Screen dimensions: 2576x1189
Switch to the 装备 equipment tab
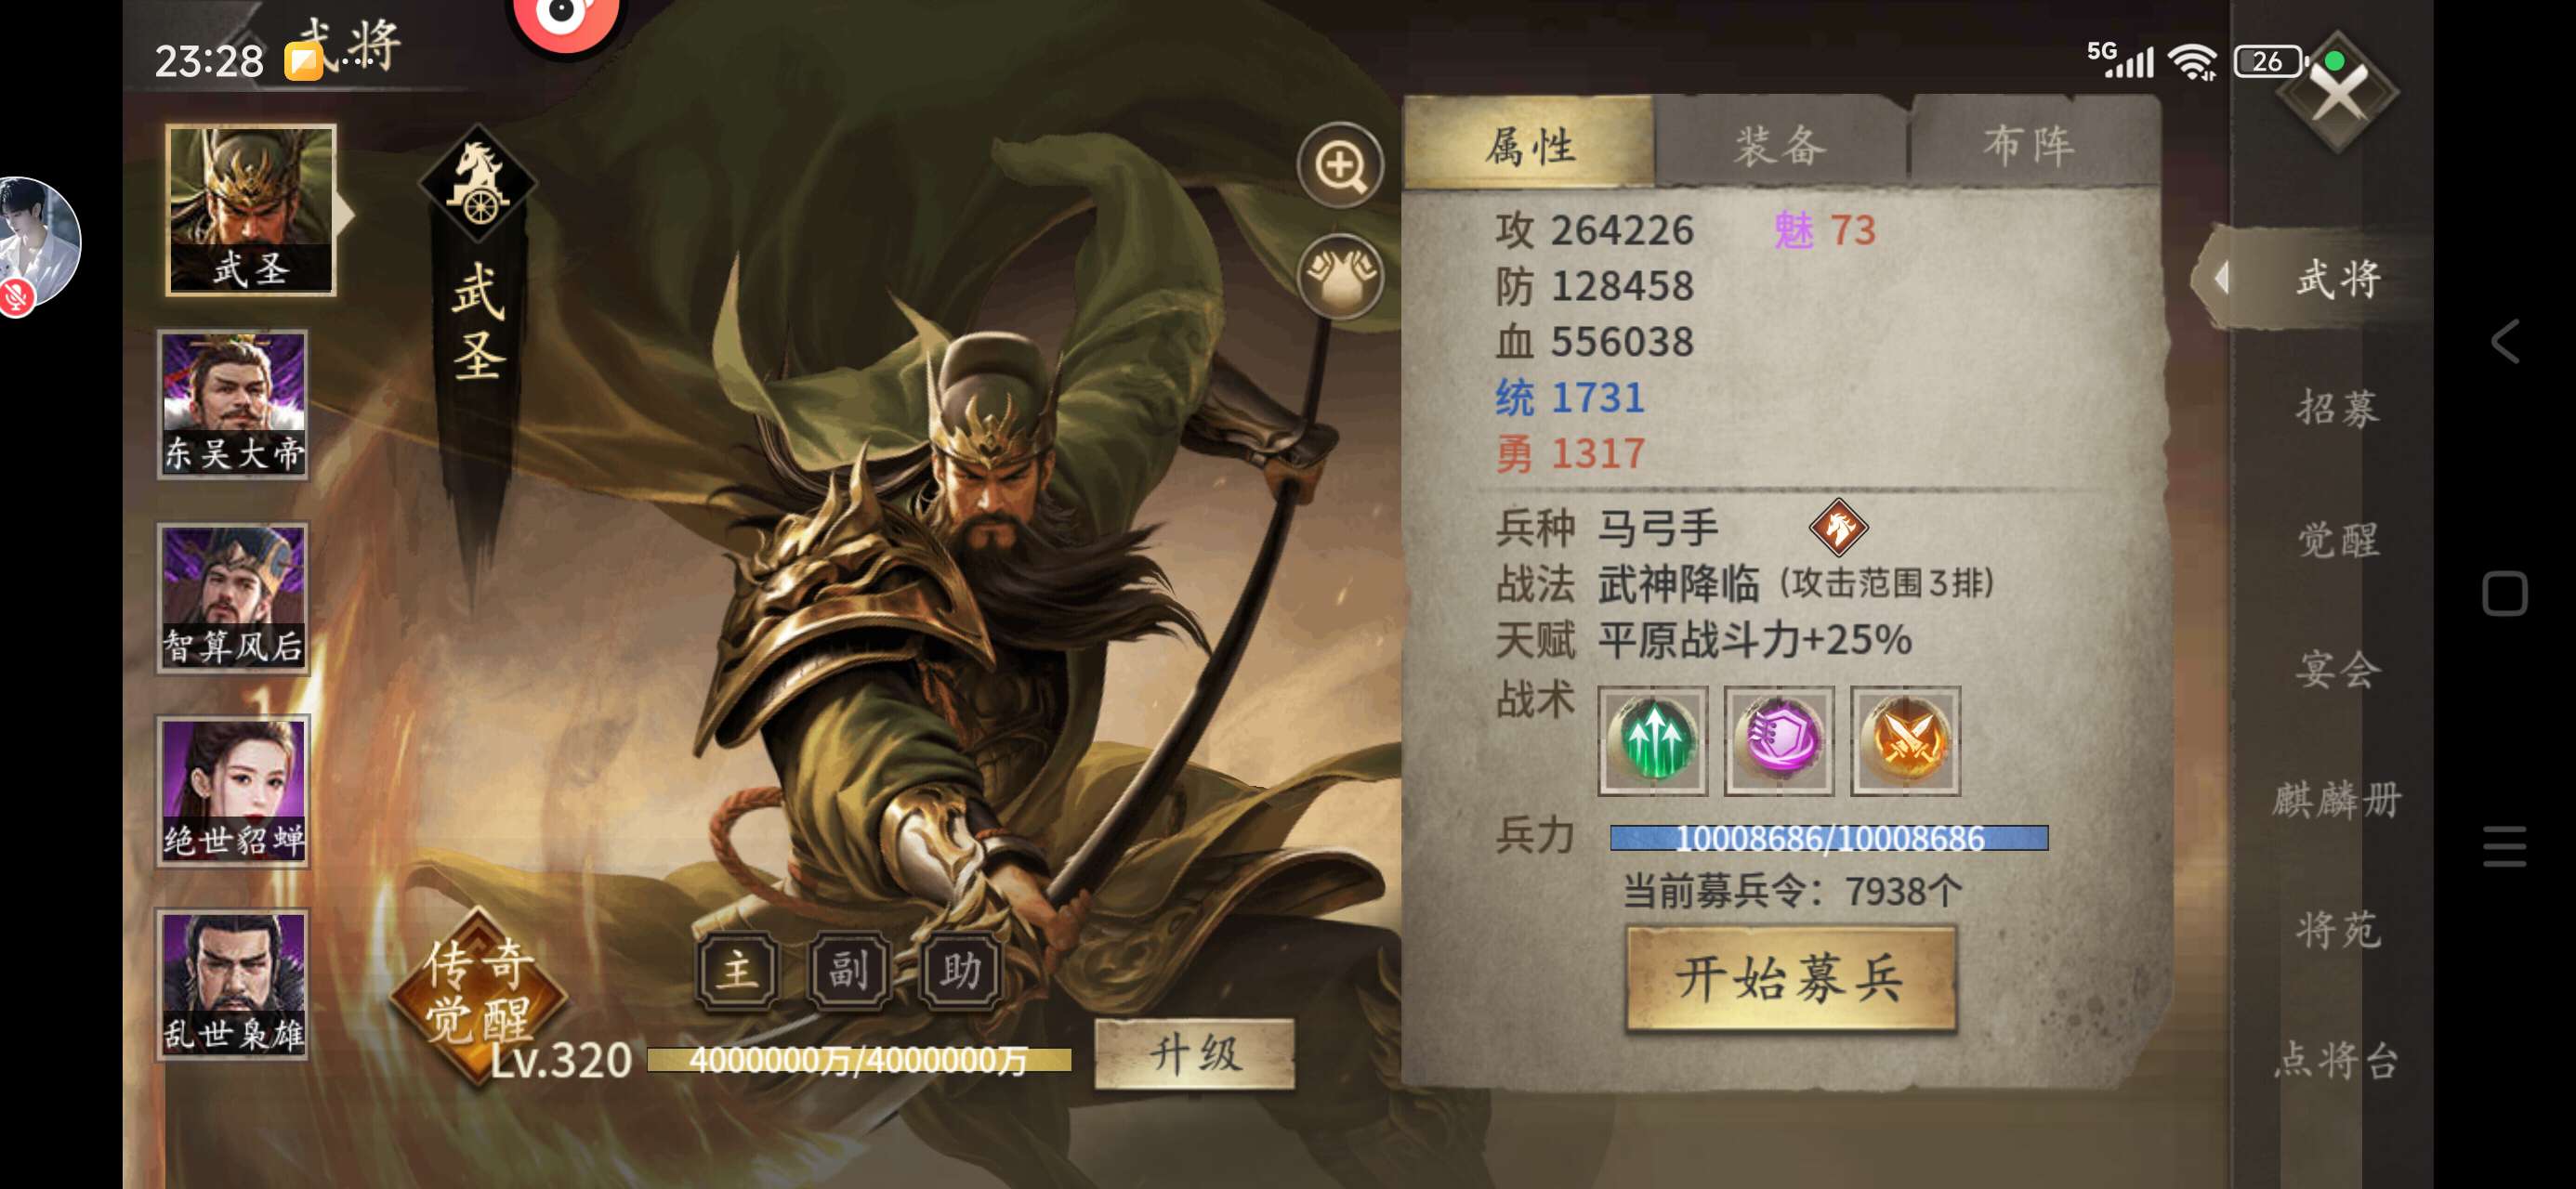pyautogui.click(x=1780, y=146)
